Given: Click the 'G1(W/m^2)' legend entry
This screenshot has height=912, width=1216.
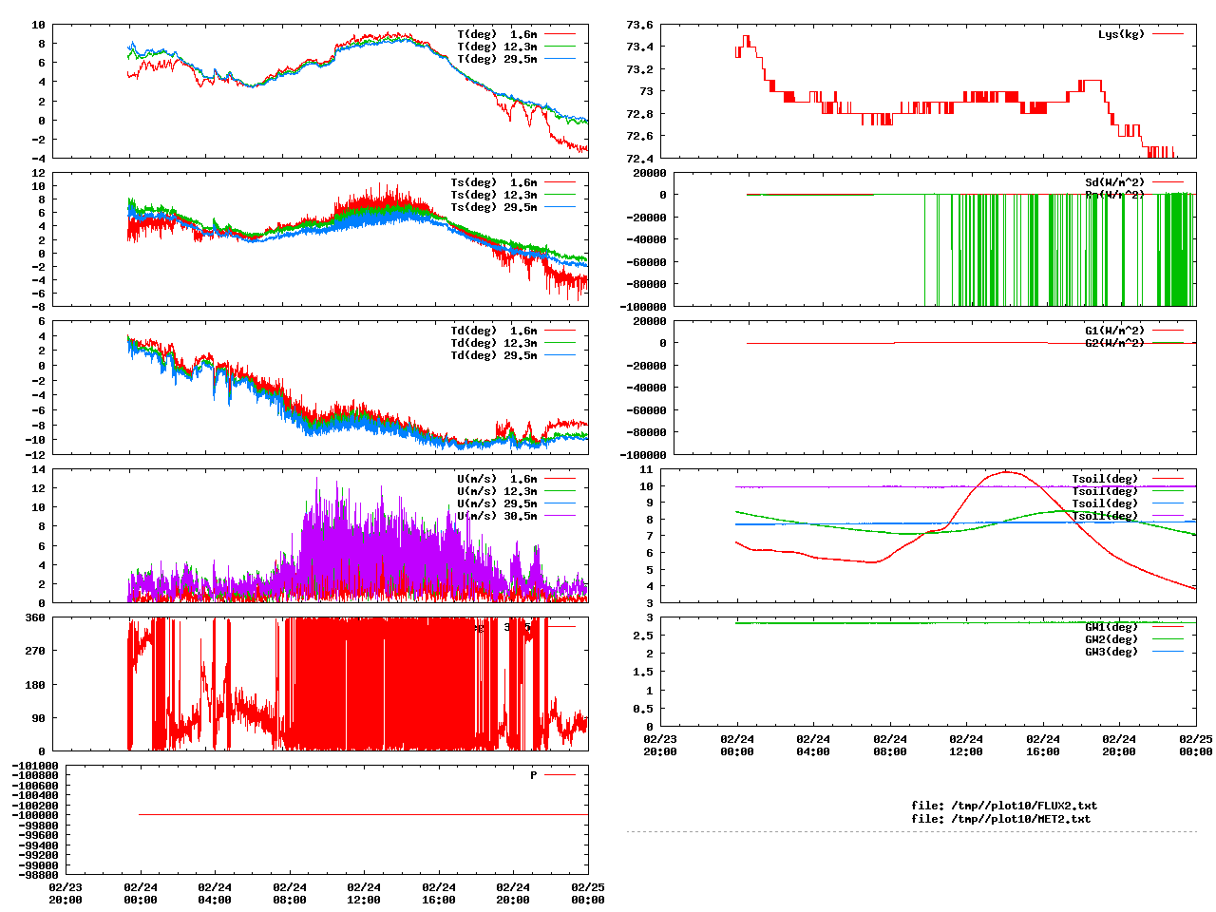Looking at the screenshot, I should [x=1115, y=331].
